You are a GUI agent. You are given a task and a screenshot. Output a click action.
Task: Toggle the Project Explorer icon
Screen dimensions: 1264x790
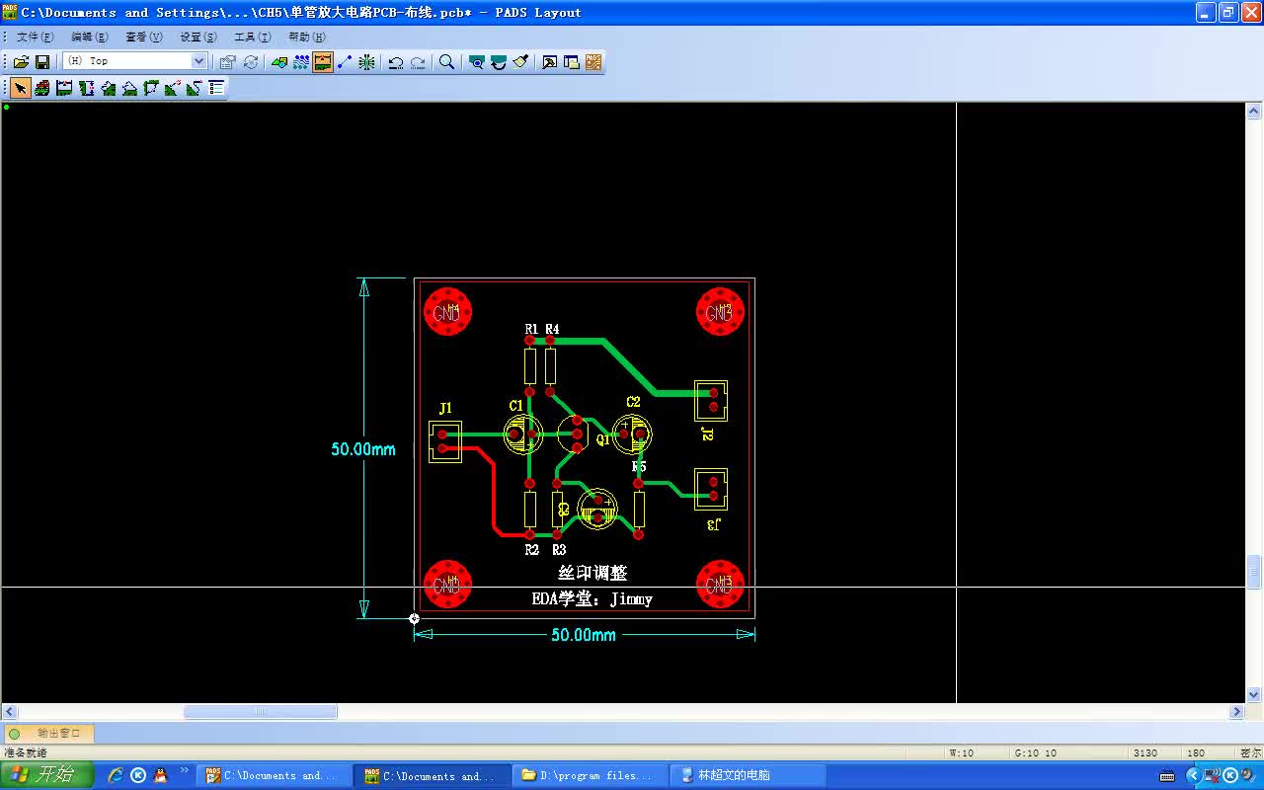pyautogui.click(x=572, y=61)
